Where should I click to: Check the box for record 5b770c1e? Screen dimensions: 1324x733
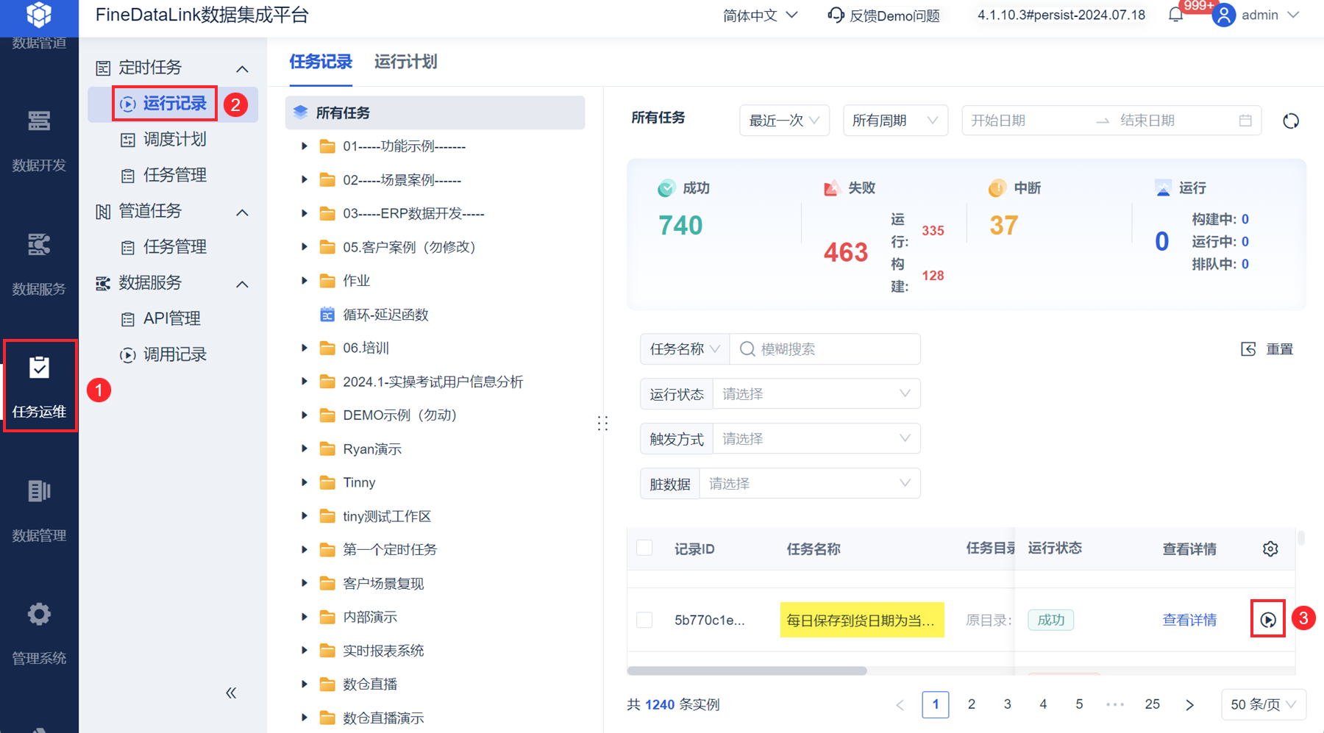644,620
